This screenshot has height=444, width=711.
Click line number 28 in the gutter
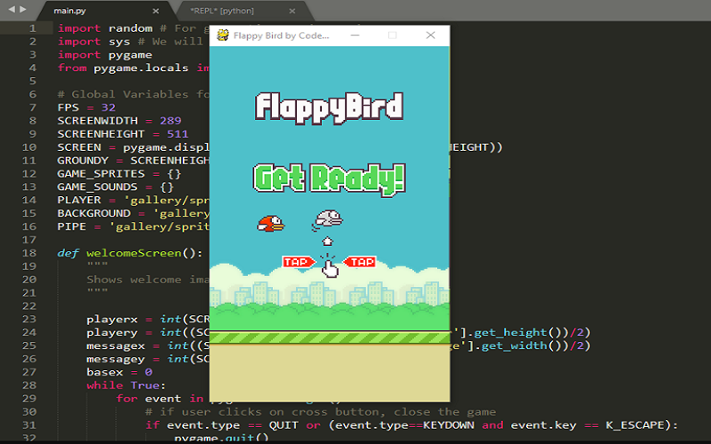pos(29,385)
